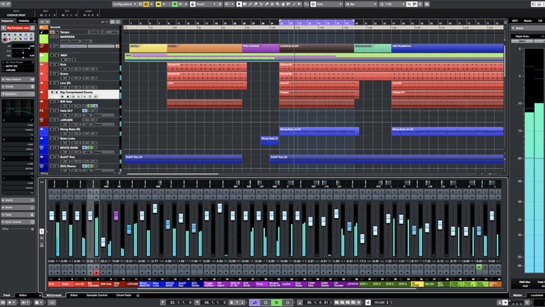This screenshot has width=545, height=307.
Task: Switch to the Inspector tab
Action: click(x=7, y=21)
